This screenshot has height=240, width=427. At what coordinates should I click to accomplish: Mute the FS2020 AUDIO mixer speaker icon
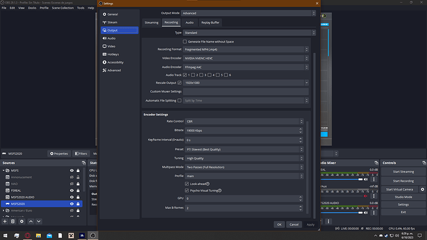366,213
